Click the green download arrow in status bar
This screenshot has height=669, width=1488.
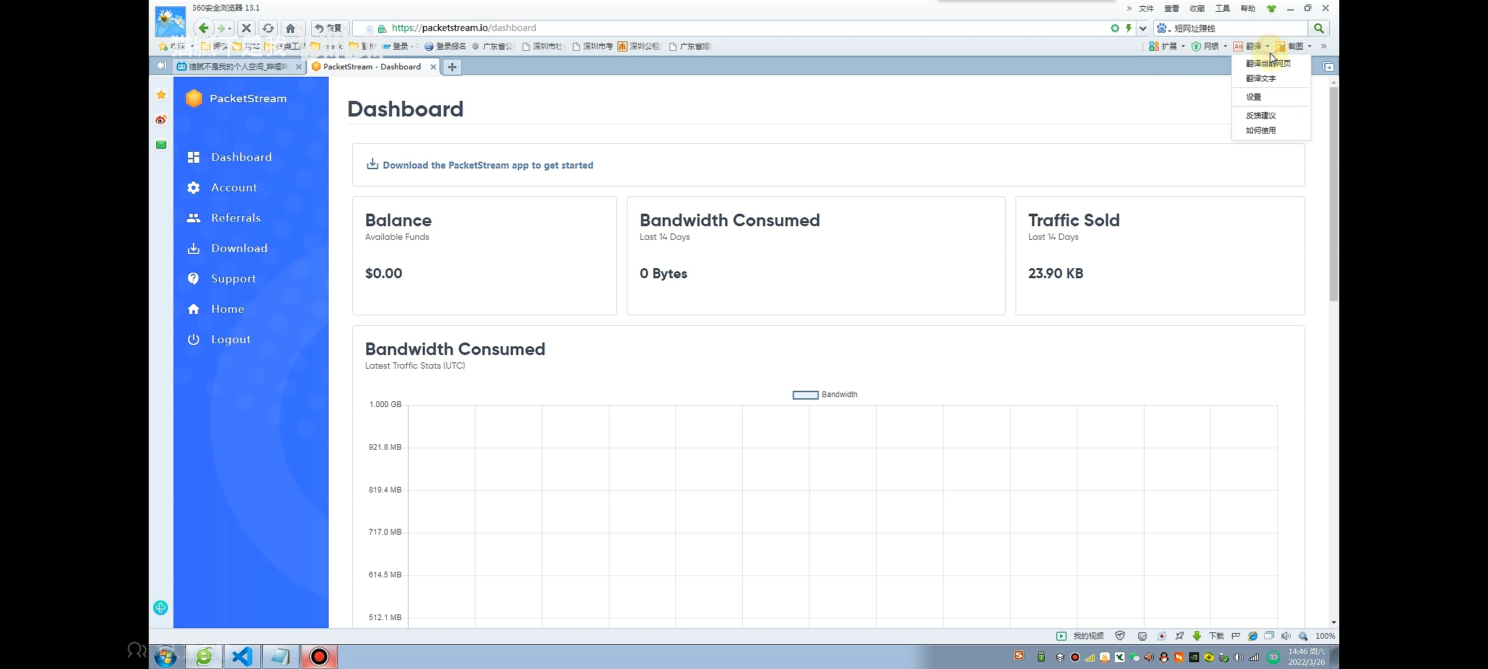point(1197,636)
